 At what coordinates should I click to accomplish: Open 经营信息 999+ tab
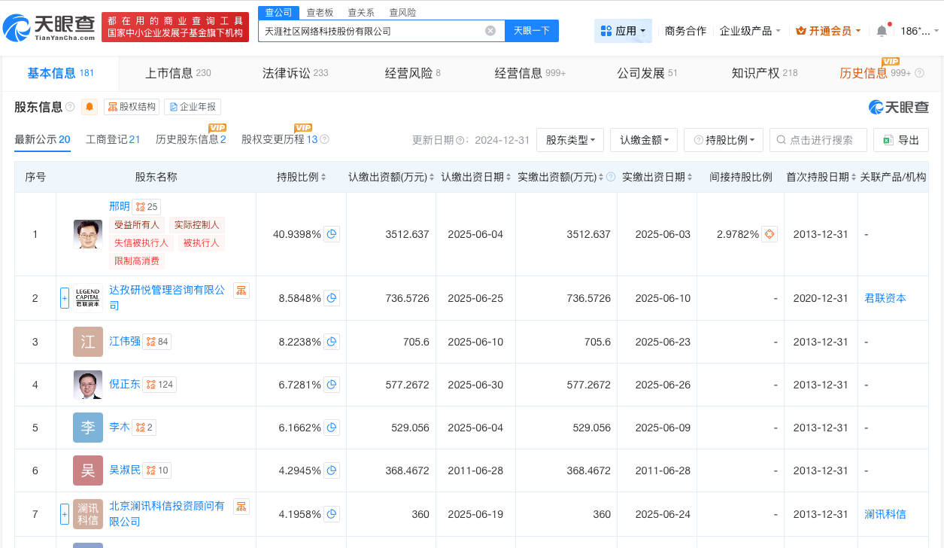pos(530,73)
